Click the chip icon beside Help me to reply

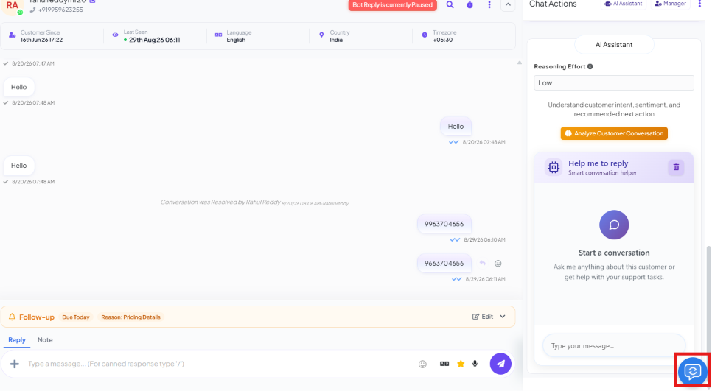[553, 167]
